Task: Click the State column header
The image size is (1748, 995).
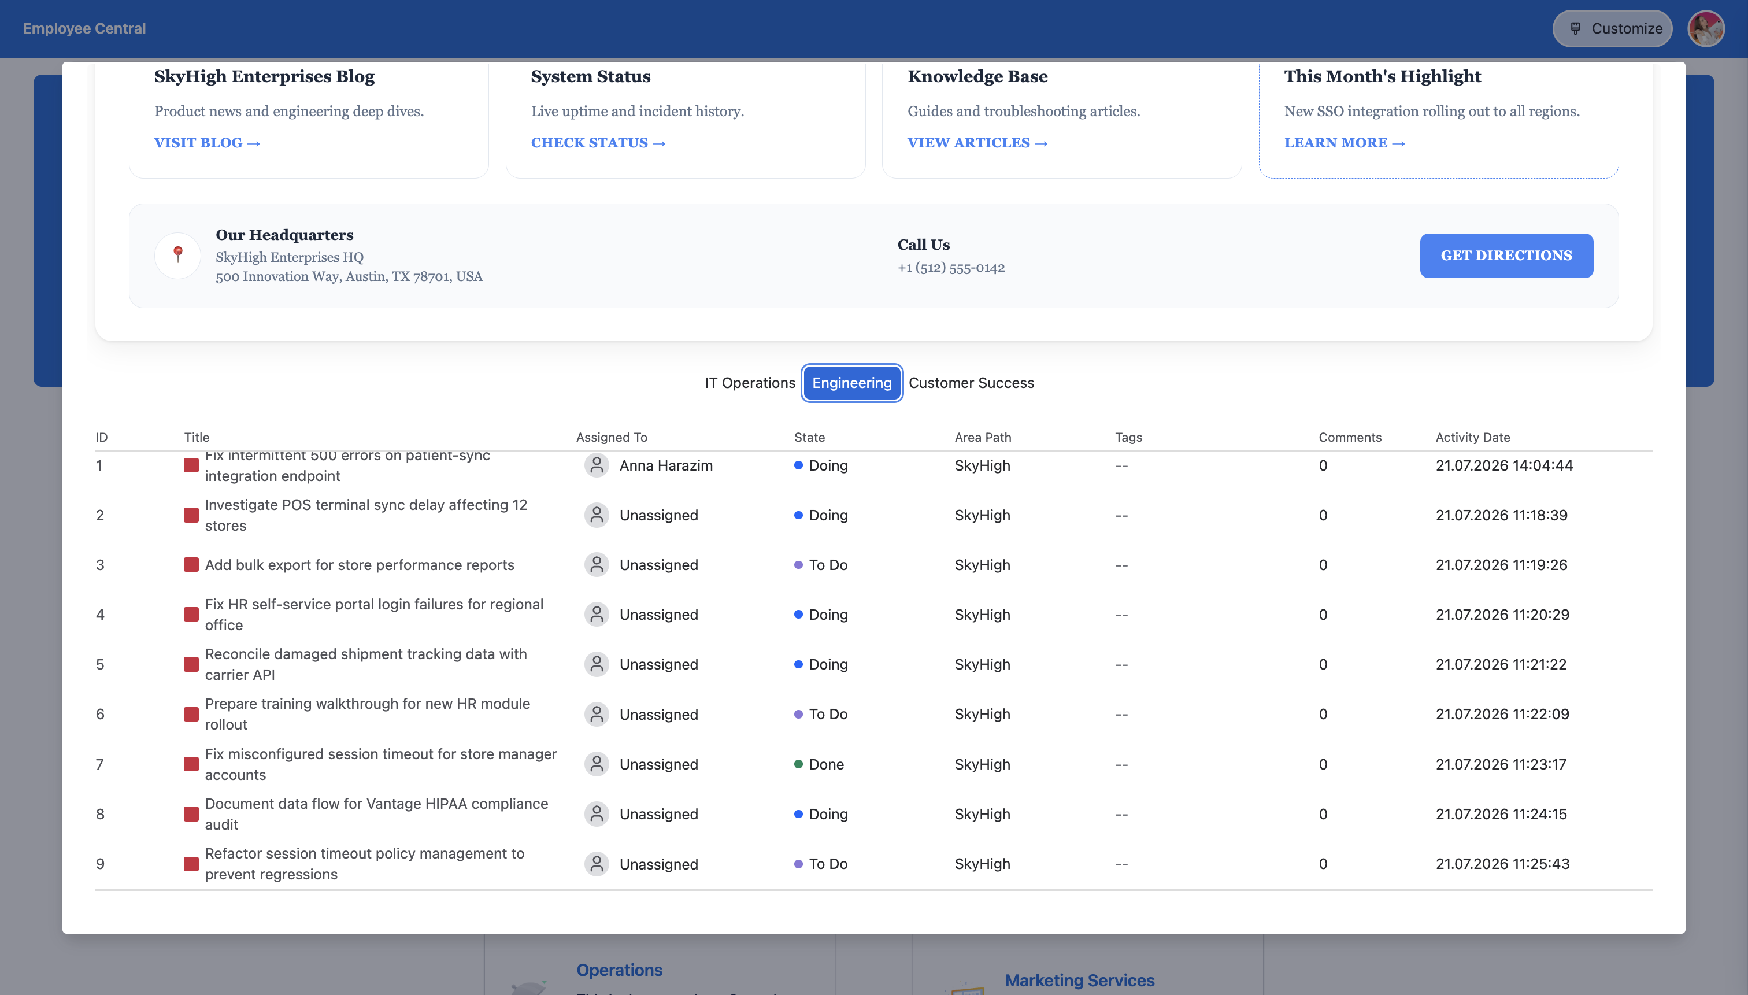Action: (809, 437)
